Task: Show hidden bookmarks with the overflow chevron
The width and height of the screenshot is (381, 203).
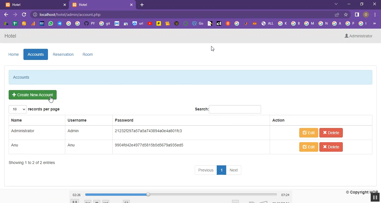Action: [375, 24]
